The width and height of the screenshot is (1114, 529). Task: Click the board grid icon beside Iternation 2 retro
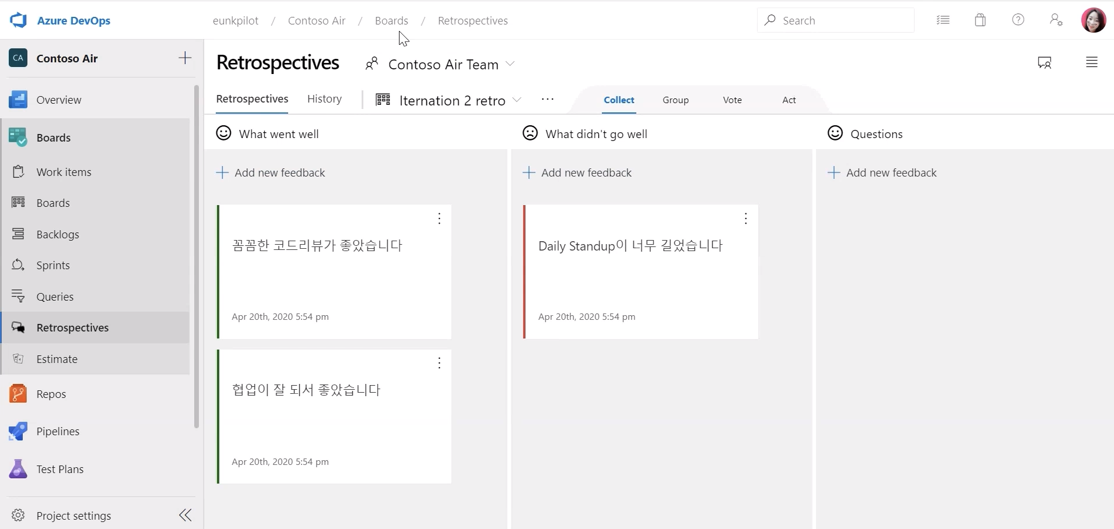(383, 100)
